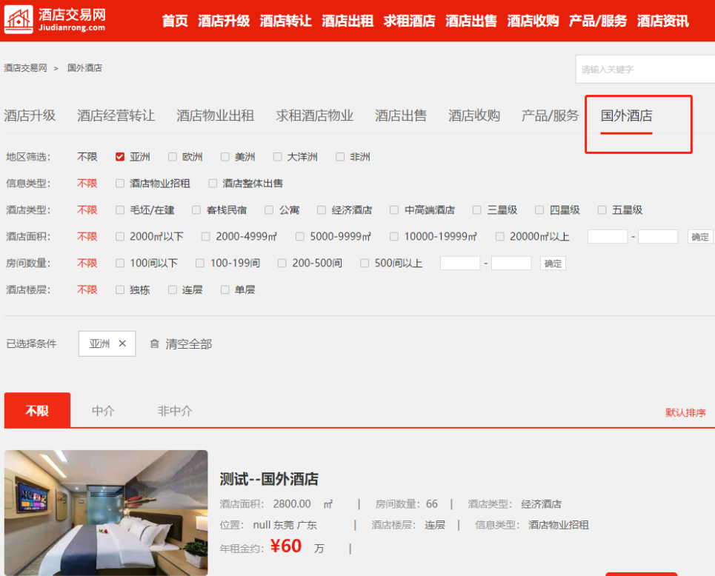
Task: Switch to 酒店物业出租 category tab
Action: coord(215,115)
